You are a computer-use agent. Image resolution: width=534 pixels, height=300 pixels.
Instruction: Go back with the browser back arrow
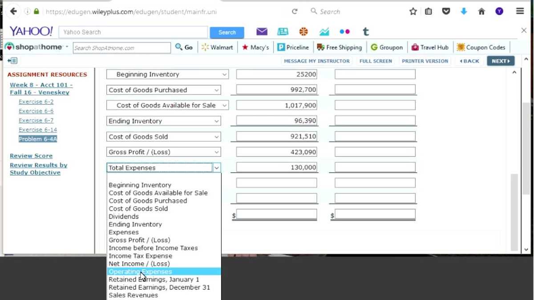coord(13,12)
